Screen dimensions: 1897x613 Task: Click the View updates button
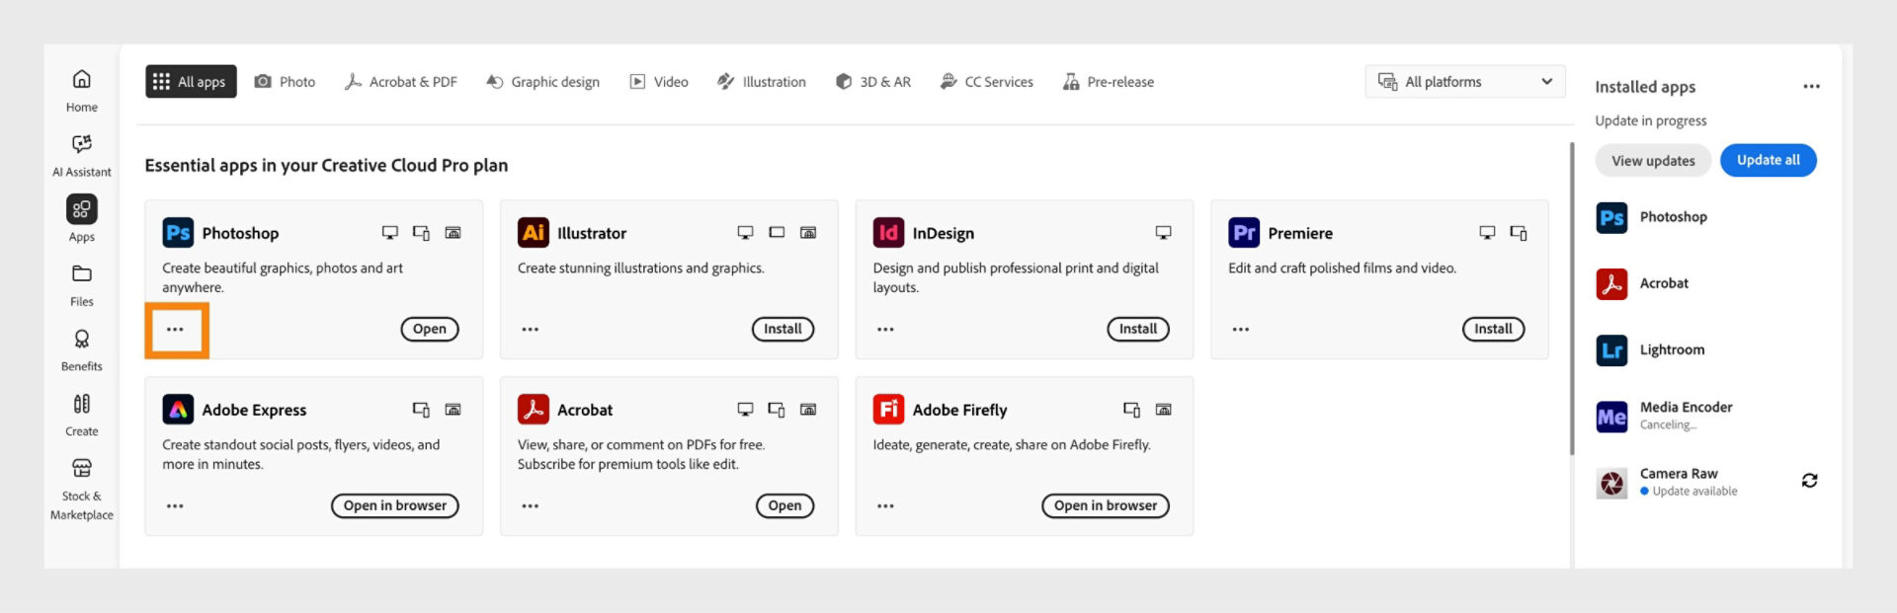pyautogui.click(x=1653, y=161)
